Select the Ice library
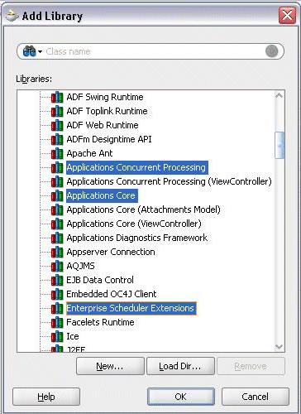This screenshot has height=414, width=301. pos(73,336)
